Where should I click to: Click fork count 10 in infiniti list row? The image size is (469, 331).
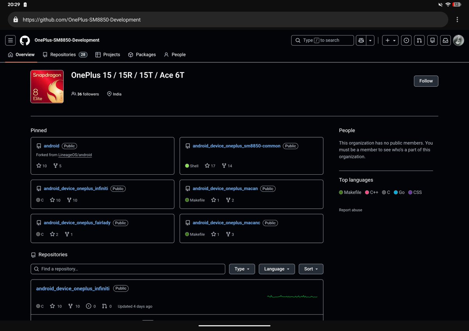coord(74,306)
